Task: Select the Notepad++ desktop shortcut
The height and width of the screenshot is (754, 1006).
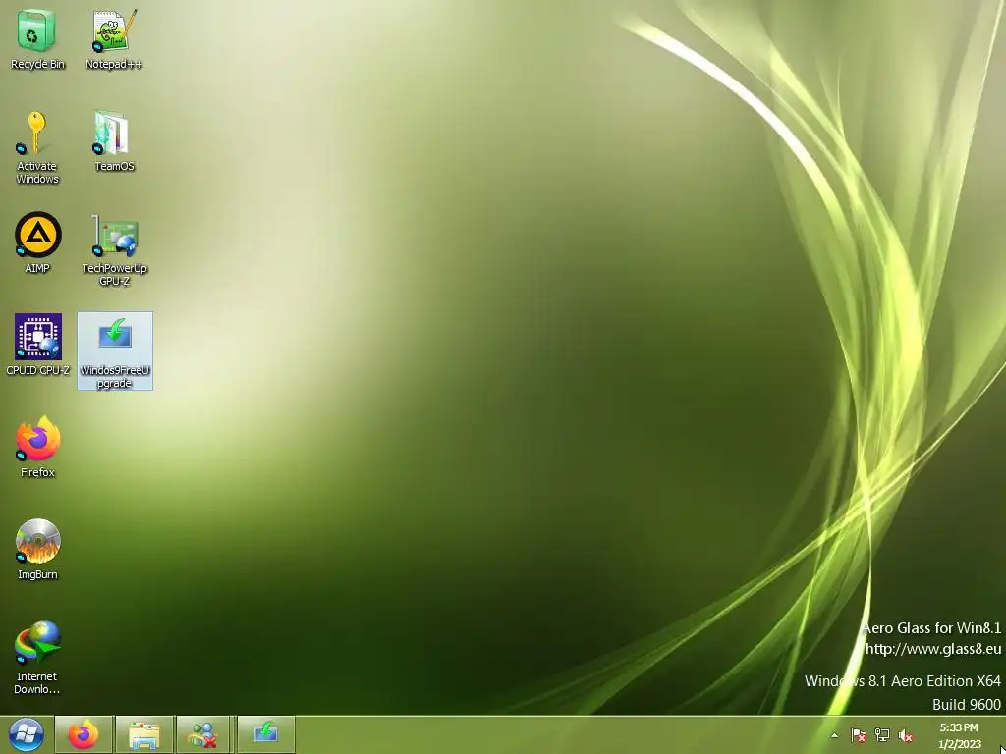Action: (114, 38)
